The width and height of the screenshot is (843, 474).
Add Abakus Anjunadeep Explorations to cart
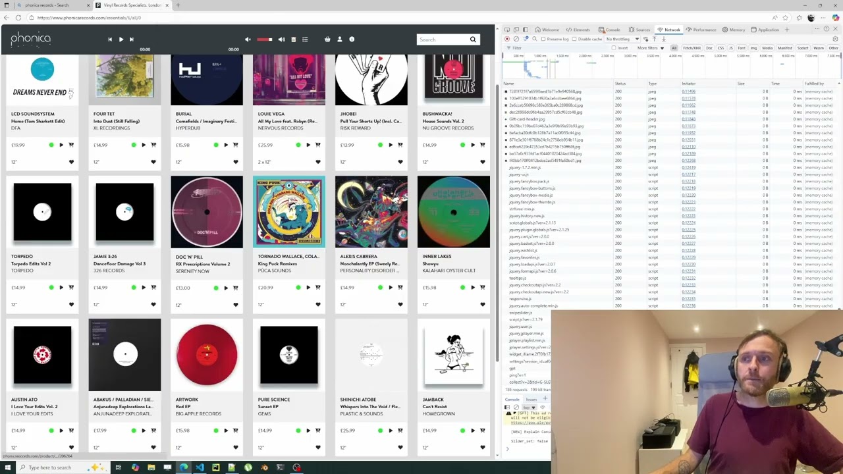(153, 431)
